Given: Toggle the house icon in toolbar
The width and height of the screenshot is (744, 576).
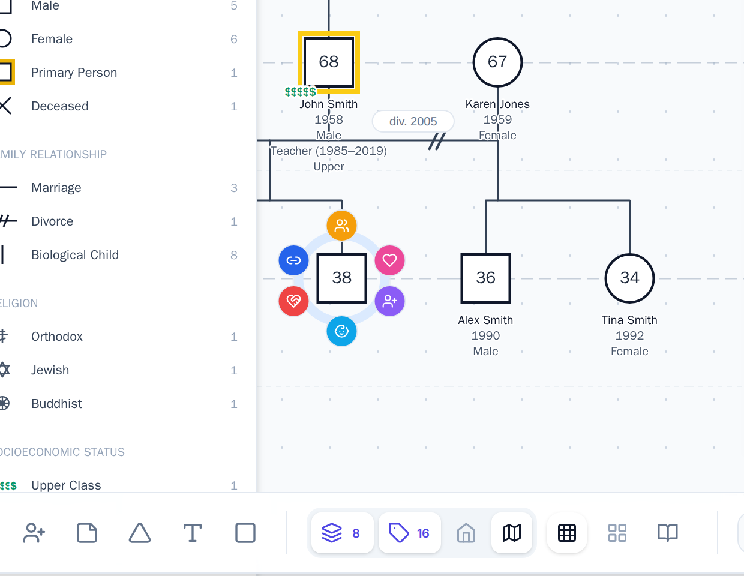Looking at the screenshot, I should coord(466,533).
